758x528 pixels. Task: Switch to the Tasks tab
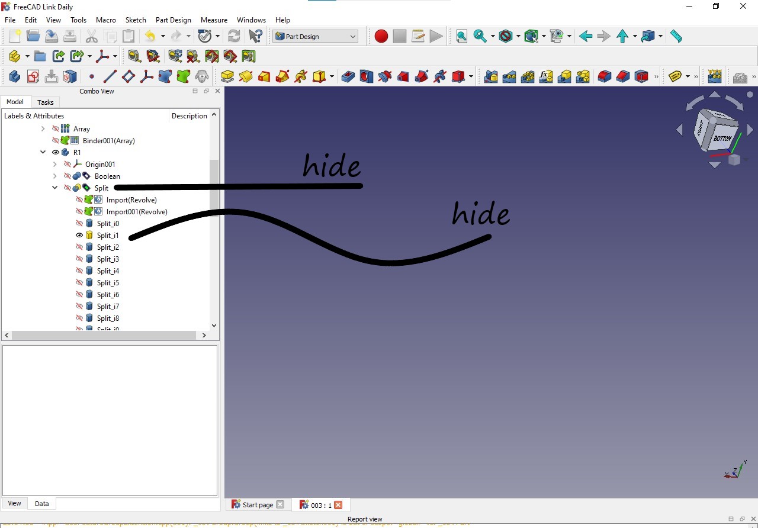[x=46, y=102]
